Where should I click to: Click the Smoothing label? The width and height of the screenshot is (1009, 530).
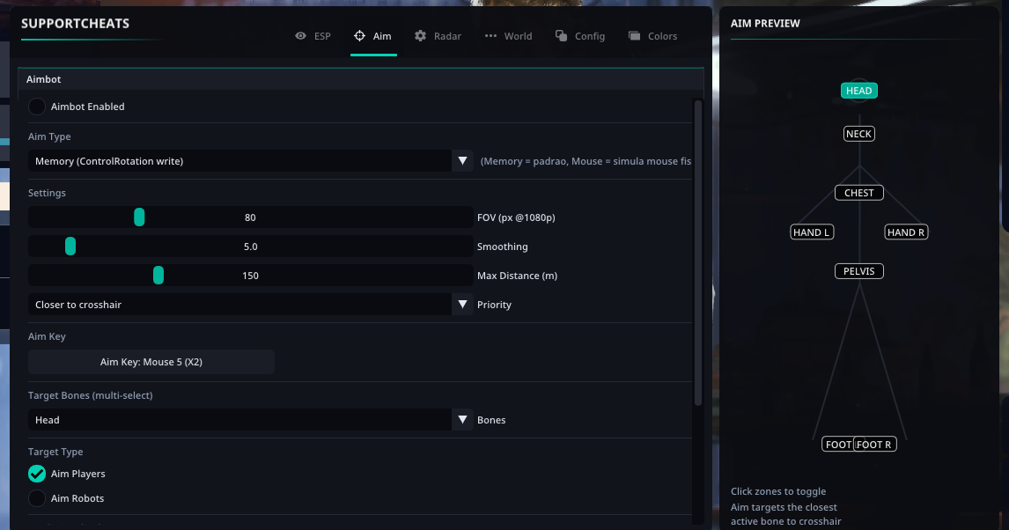tap(503, 247)
